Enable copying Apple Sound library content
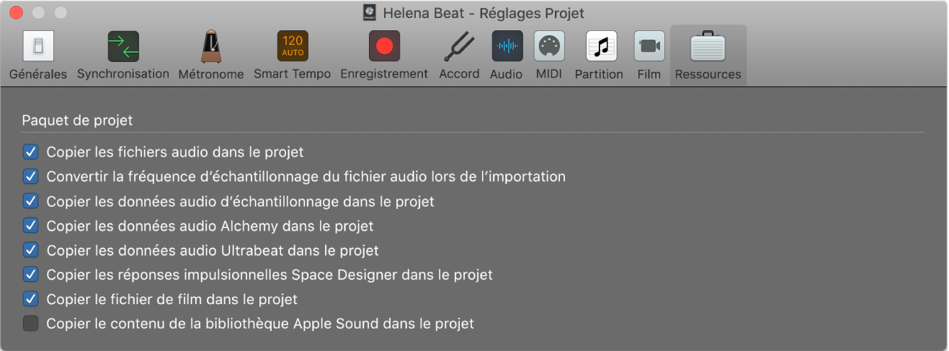 (x=30, y=324)
